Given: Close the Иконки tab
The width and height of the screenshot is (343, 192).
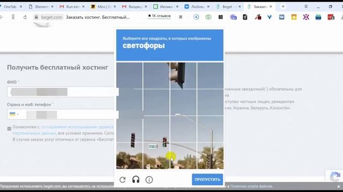Looking at the screenshot, I should click(x=177, y=7).
